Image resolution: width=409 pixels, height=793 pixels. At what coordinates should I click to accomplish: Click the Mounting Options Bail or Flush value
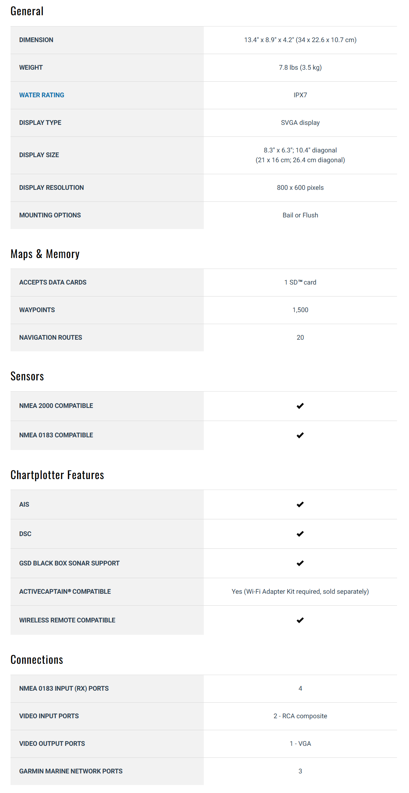tap(300, 215)
